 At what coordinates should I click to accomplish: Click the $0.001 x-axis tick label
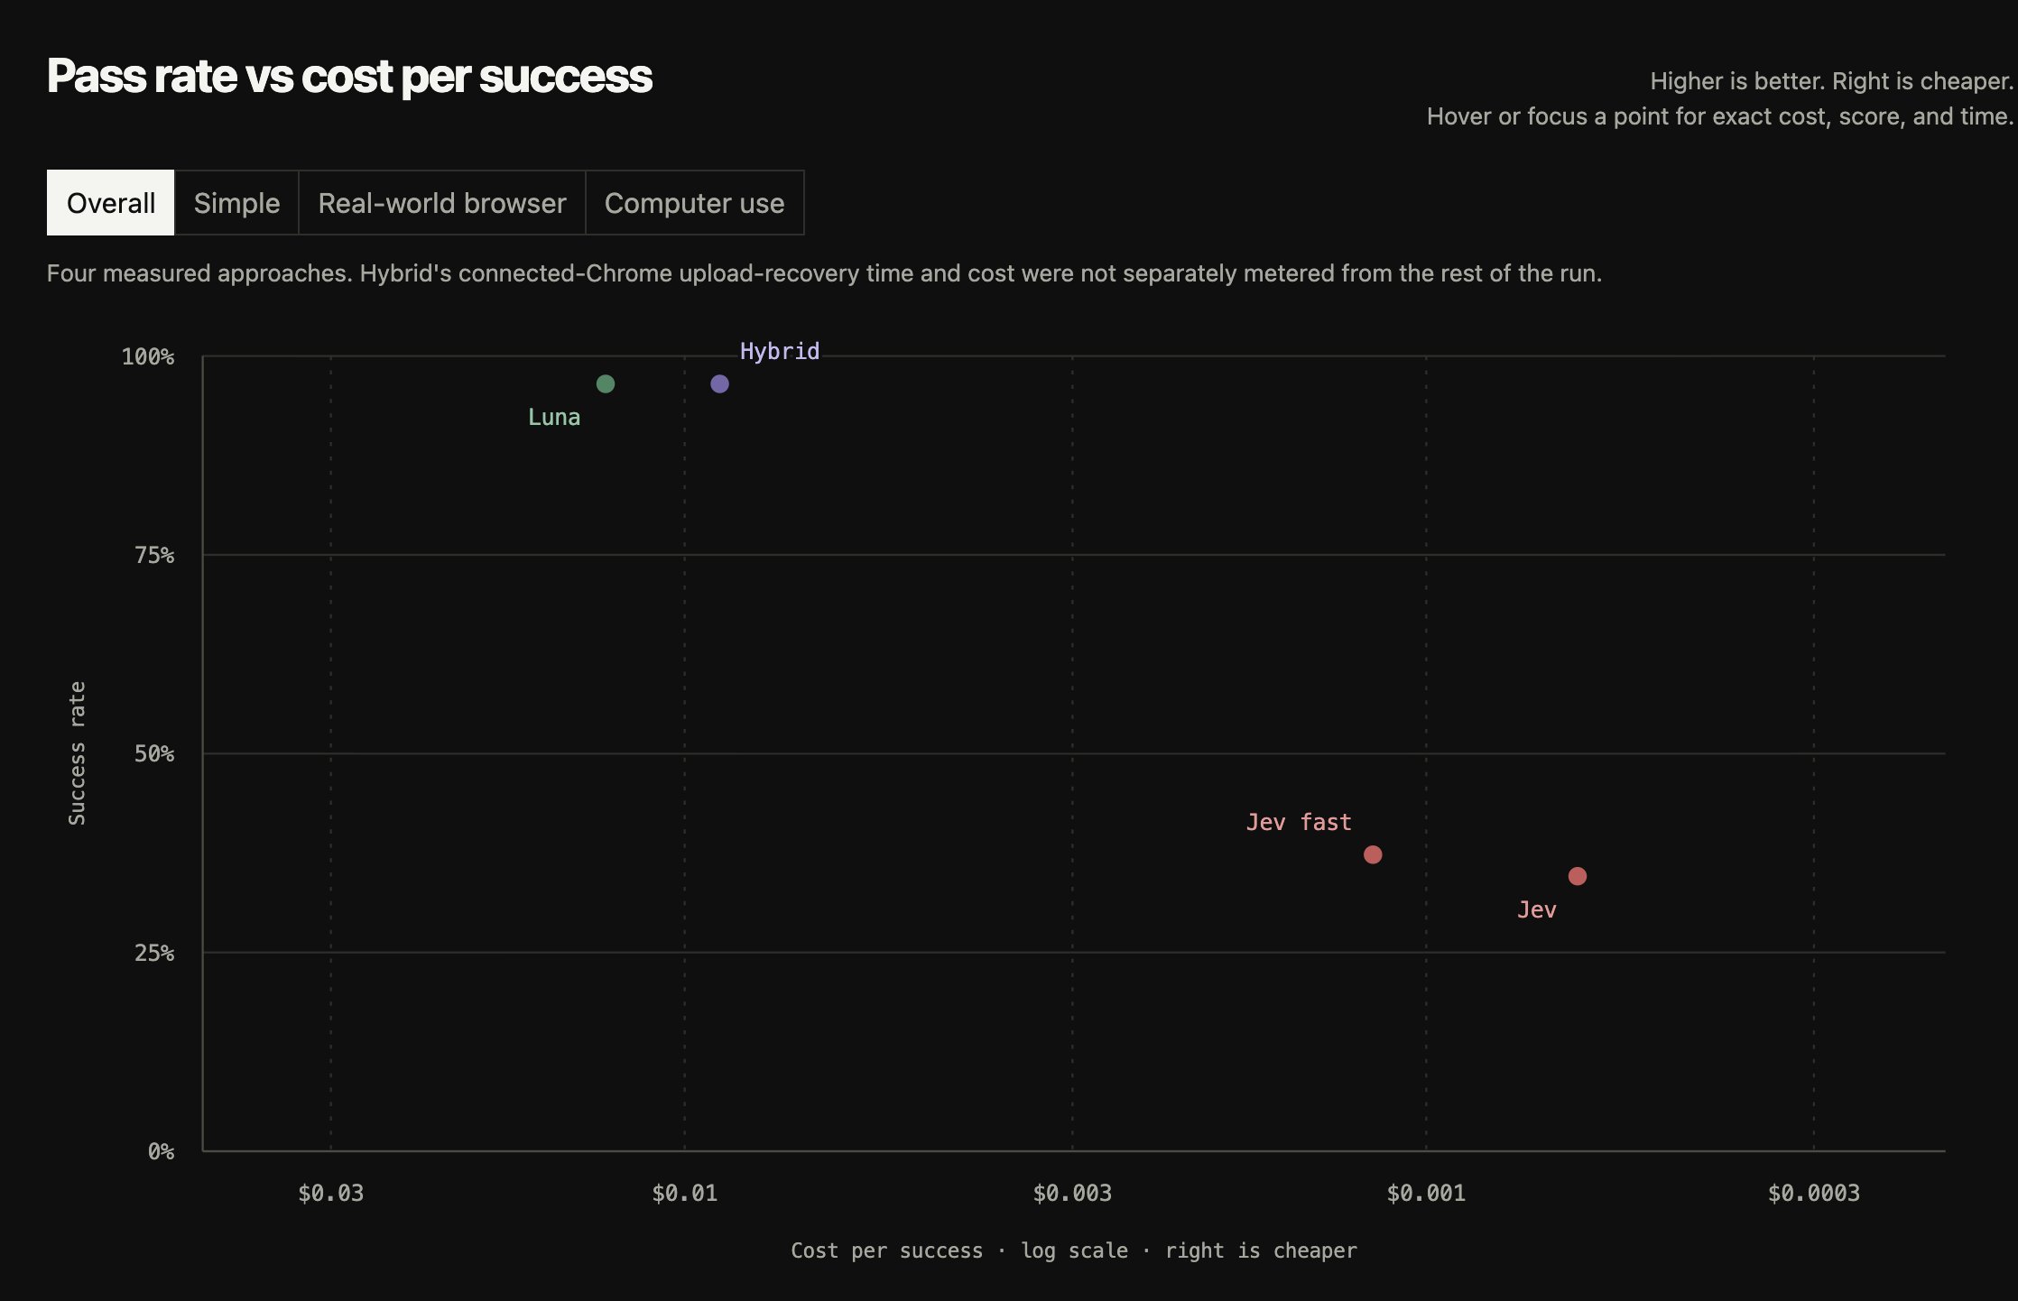coord(1426,1193)
